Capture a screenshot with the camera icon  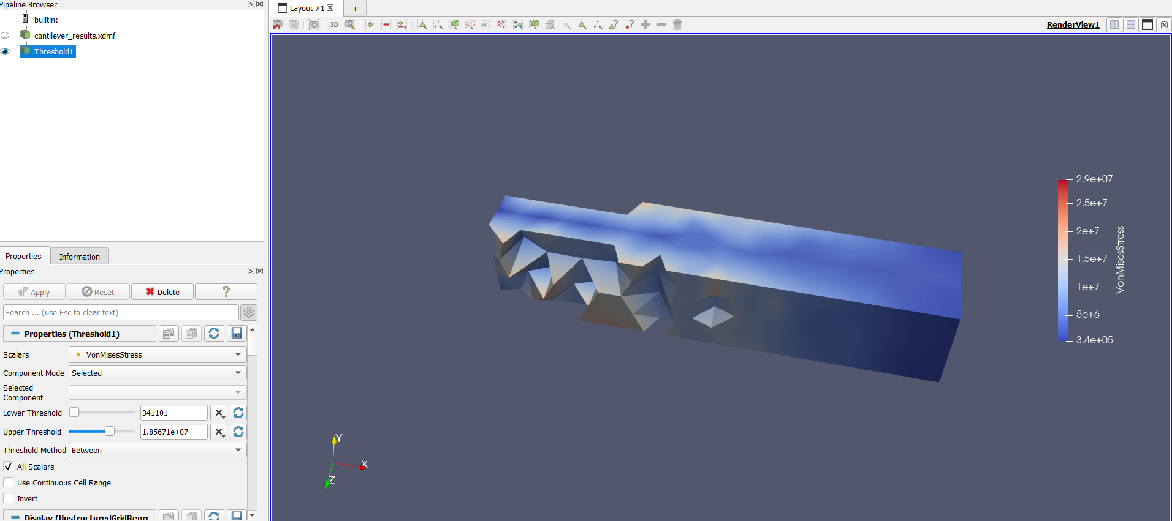314,24
